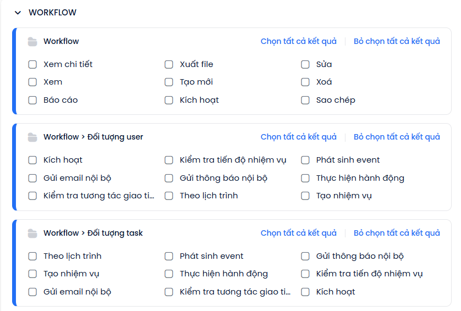Tick Phát sinh event under Đối tượng user
The height and width of the screenshot is (311, 461).
pyautogui.click(x=305, y=160)
